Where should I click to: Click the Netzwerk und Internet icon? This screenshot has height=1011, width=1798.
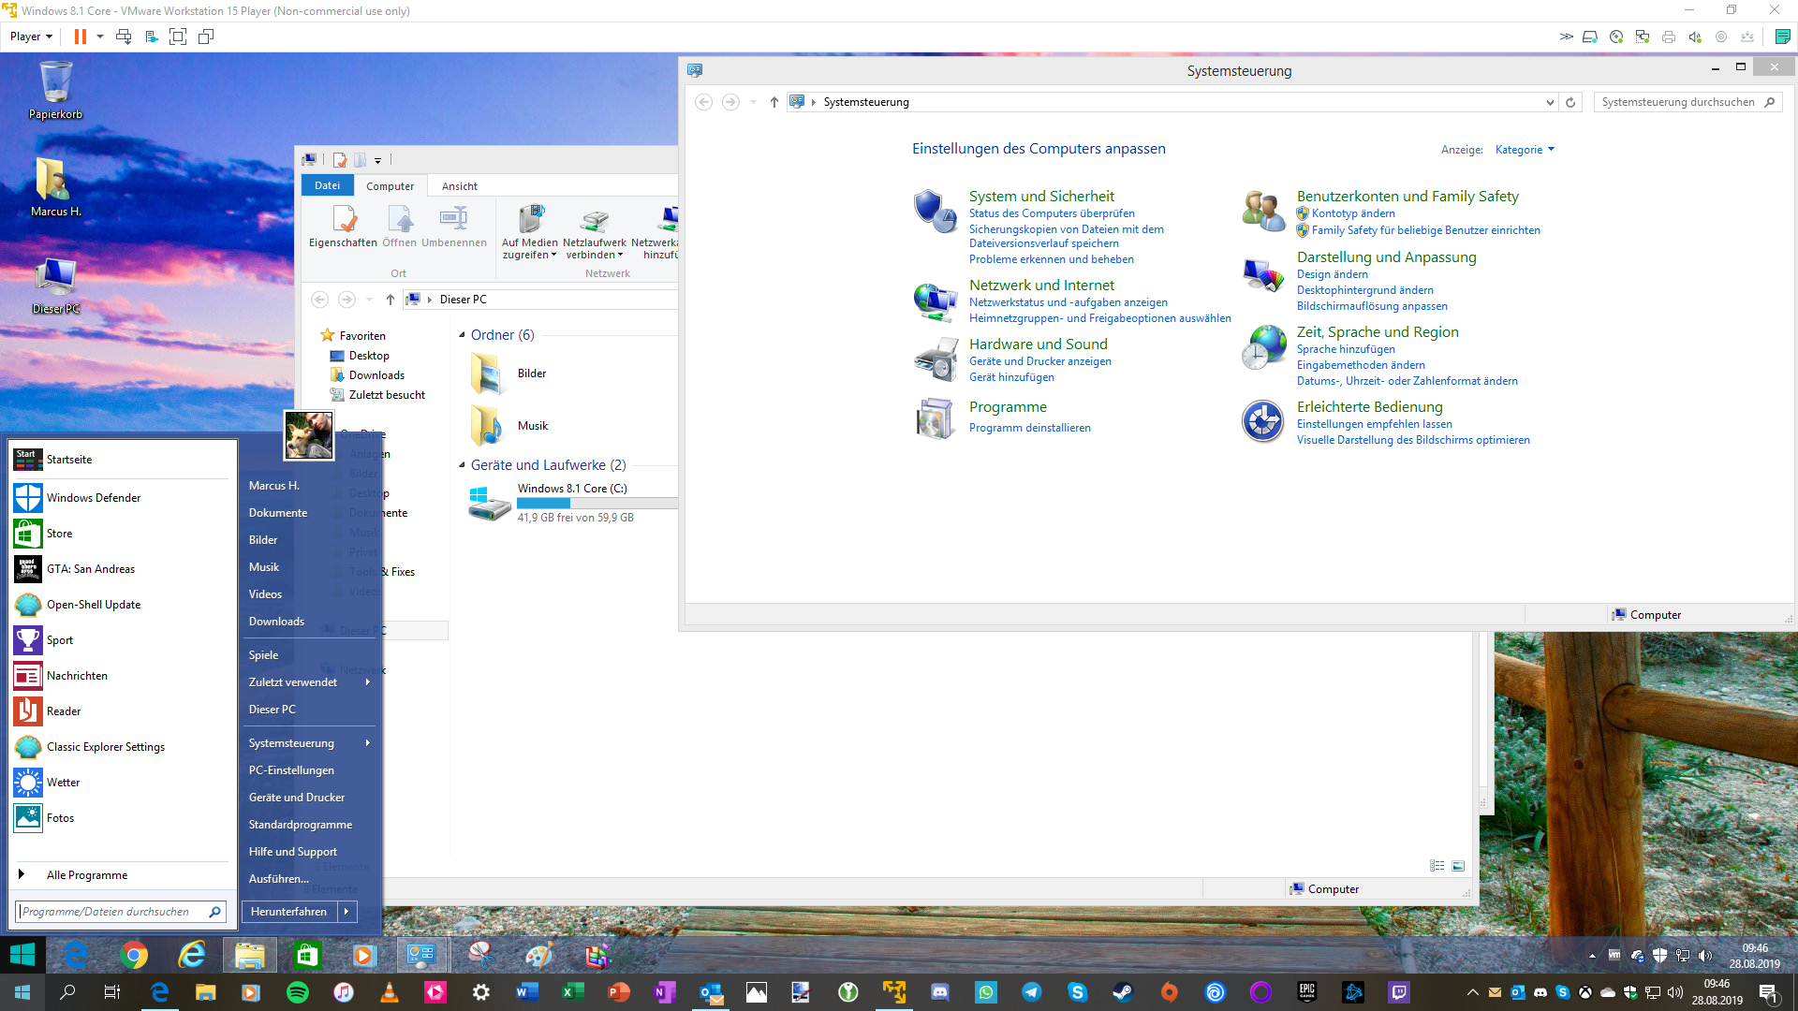pos(934,301)
